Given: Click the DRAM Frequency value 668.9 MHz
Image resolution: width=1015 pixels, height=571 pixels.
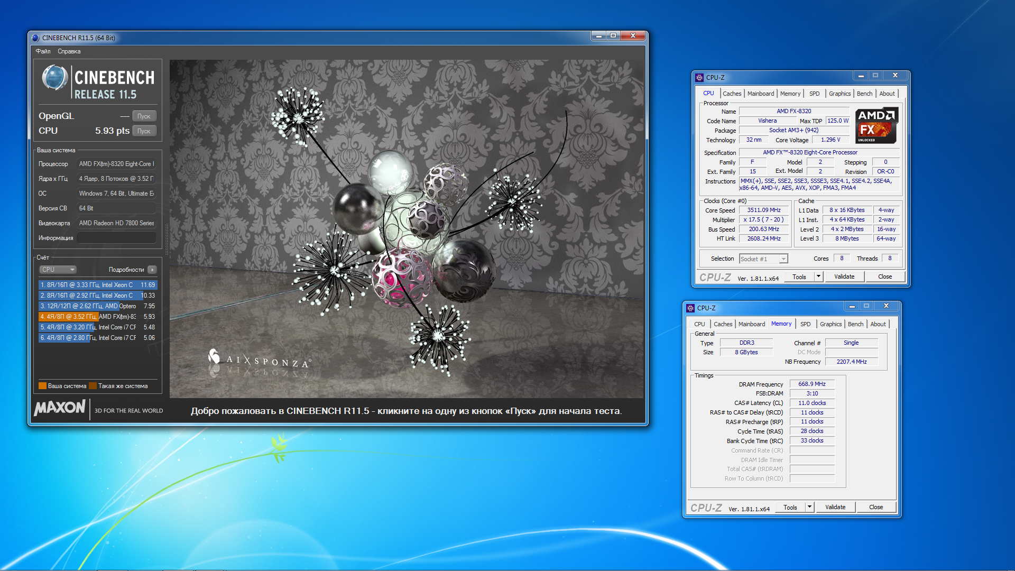Looking at the screenshot, I should click(812, 384).
